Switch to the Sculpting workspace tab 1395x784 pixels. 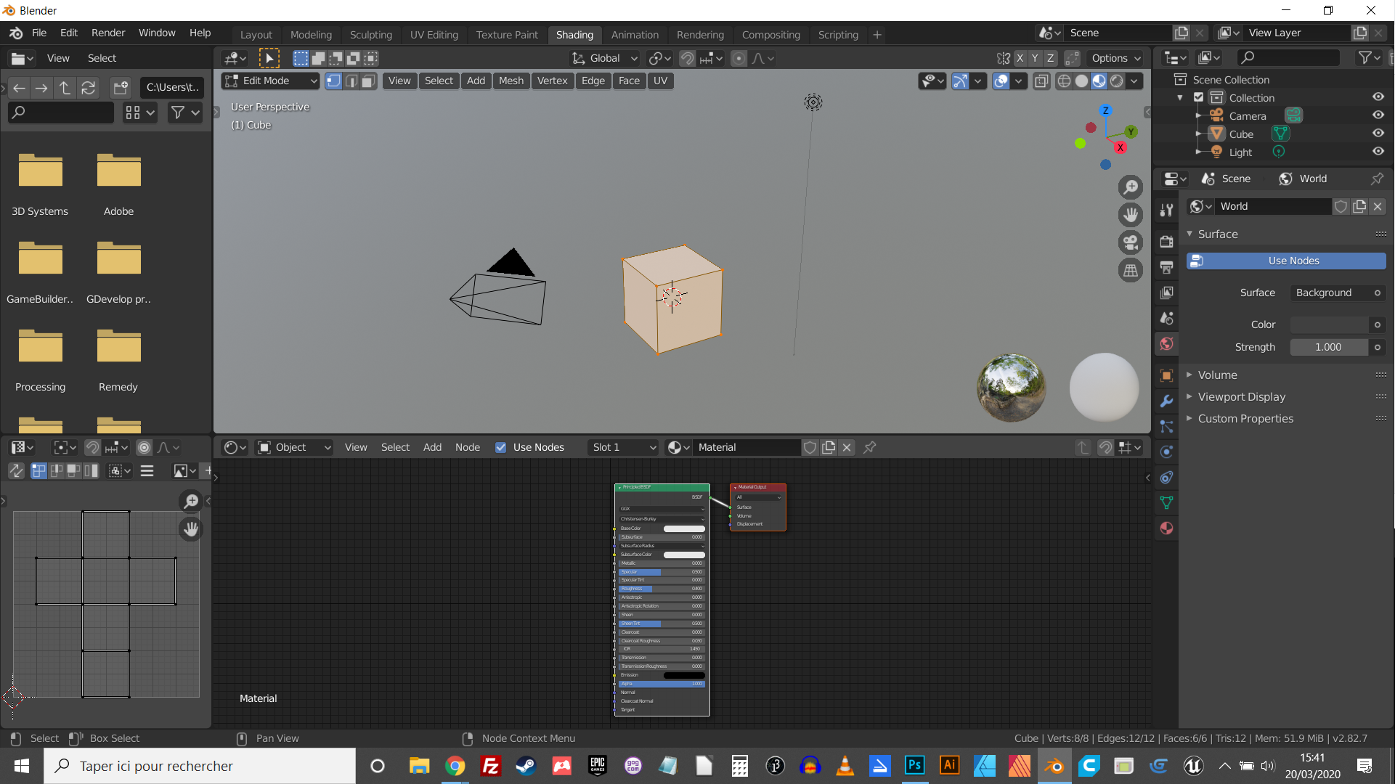click(370, 34)
